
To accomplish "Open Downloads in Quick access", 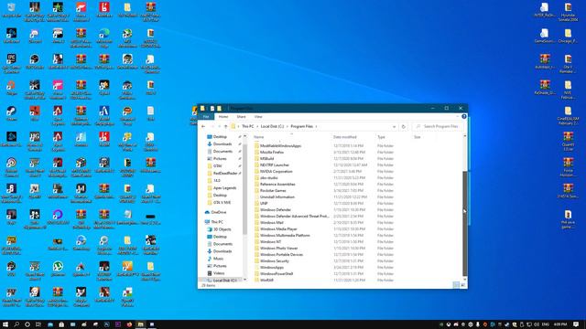I will pyautogui.click(x=222, y=144).
